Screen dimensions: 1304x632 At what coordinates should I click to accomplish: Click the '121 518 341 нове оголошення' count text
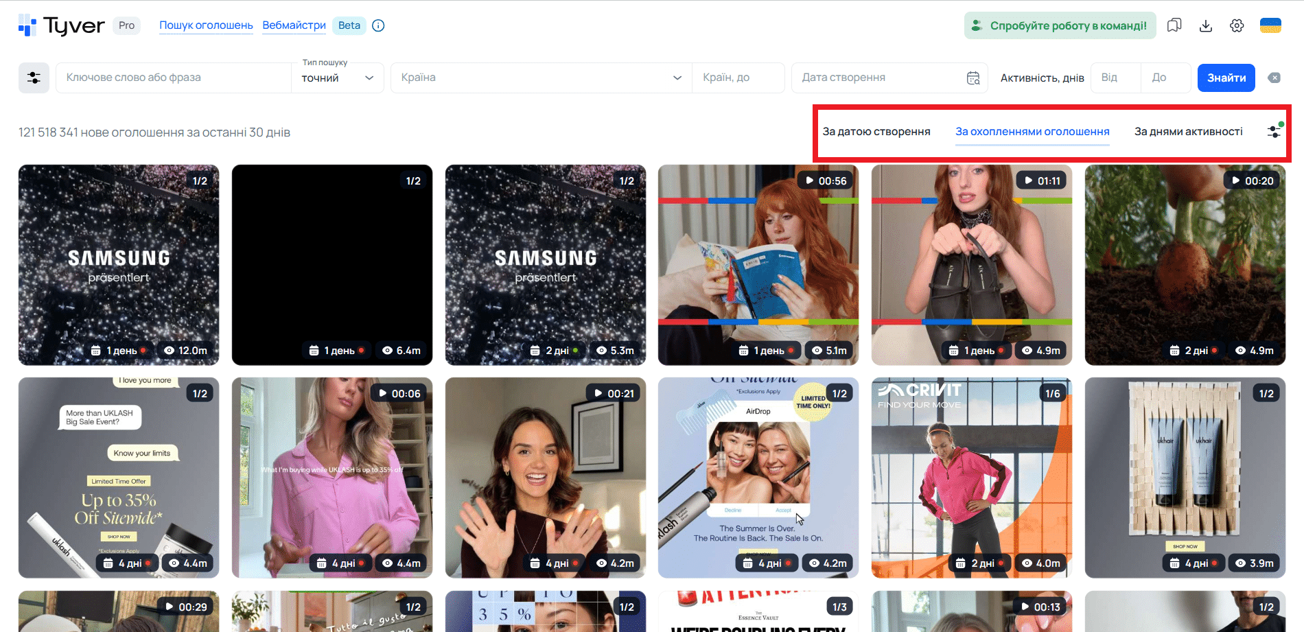(x=154, y=132)
